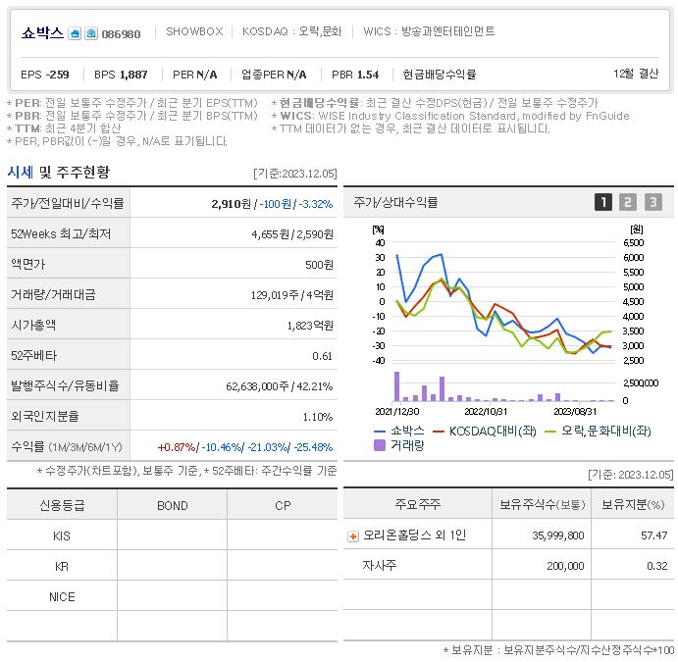
Task: Select the -3.32% change value
Action: pos(316,204)
